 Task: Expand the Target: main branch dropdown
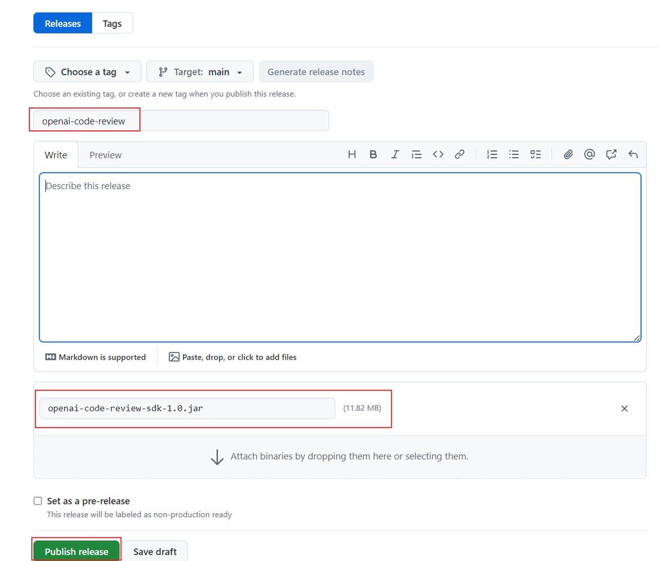click(200, 72)
